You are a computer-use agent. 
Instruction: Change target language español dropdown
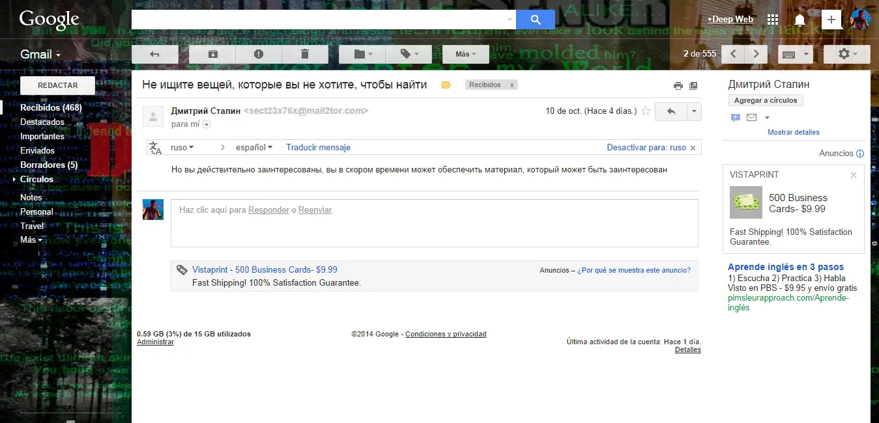254,148
